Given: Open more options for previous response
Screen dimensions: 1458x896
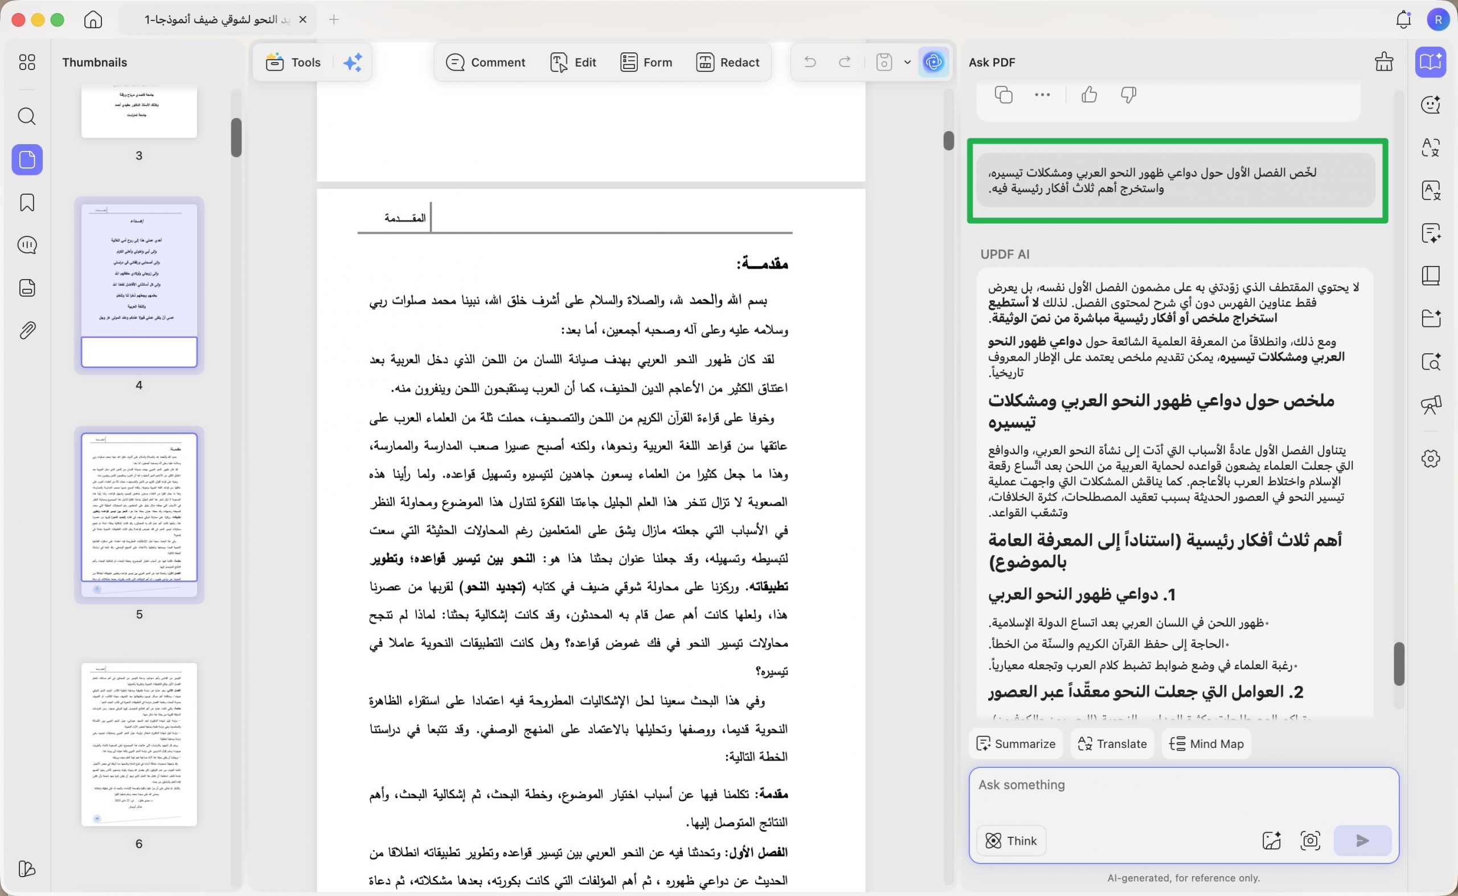Looking at the screenshot, I should 1042,94.
